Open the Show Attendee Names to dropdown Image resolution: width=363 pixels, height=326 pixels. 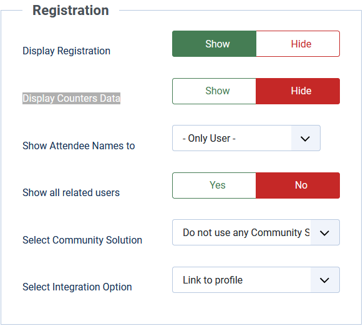246,138
